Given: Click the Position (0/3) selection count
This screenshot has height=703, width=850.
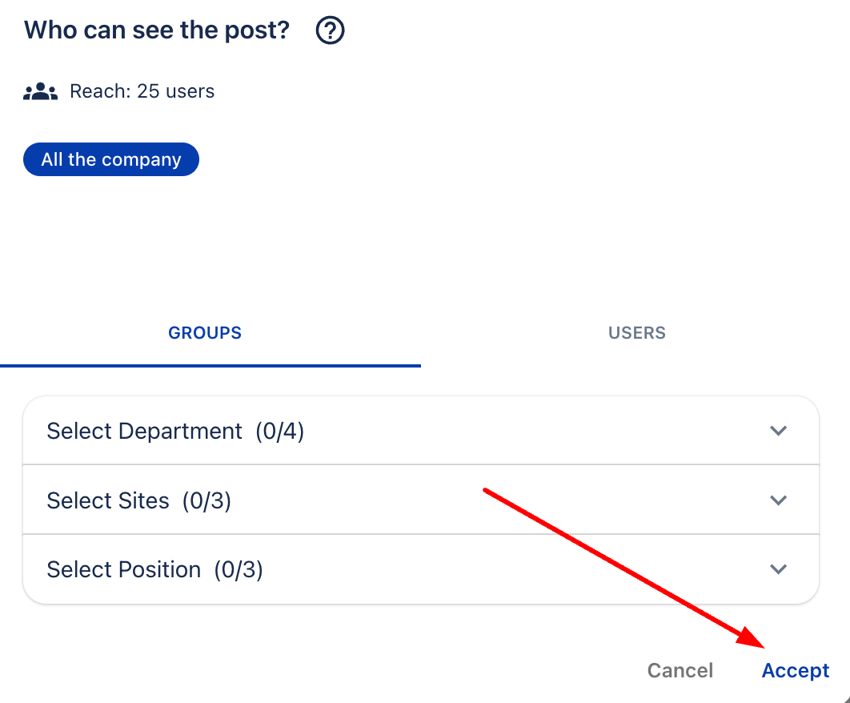Looking at the screenshot, I should pyautogui.click(x=239, y=569).
